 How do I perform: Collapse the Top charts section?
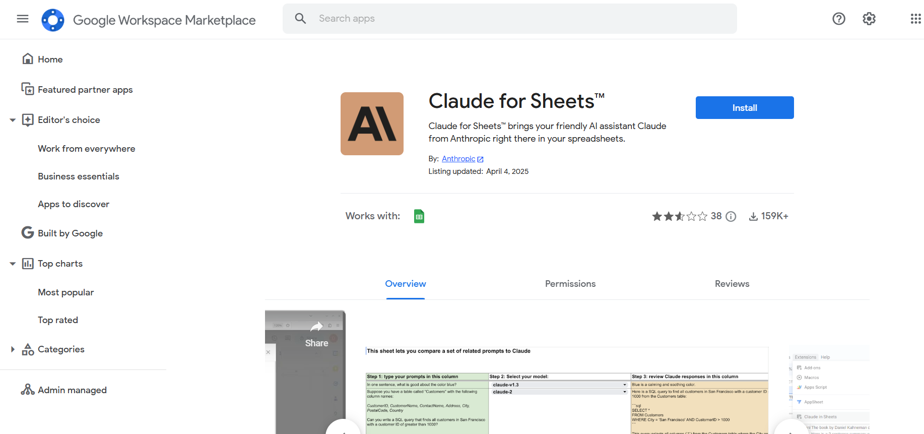(x=13, y=264)
